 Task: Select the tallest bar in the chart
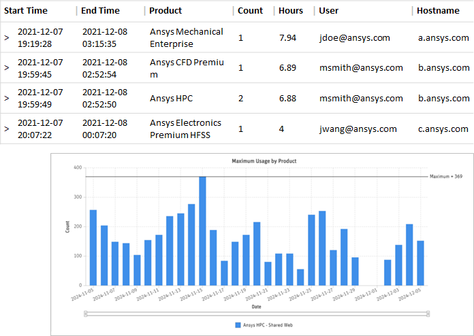pos(202,231)
